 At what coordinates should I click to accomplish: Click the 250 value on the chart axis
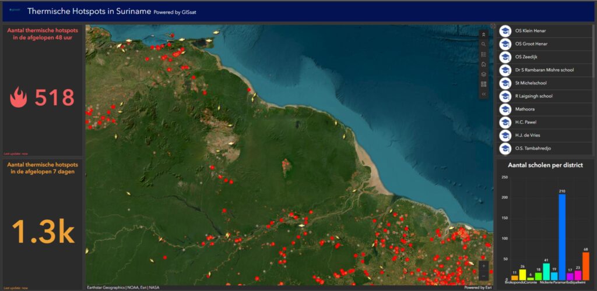click(505, 178)
